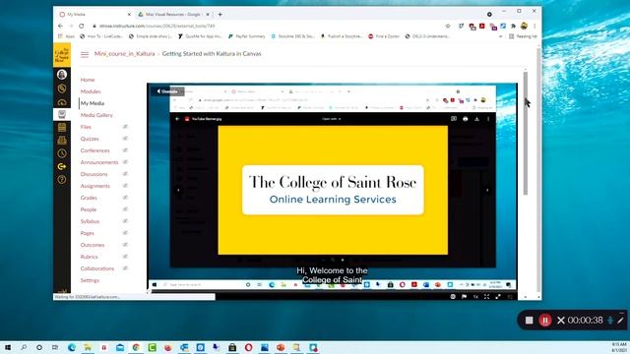630x354 pixels.
Task: Open Quizzes in course navigation
Action: pyautogui.click(x=90, y=139)
